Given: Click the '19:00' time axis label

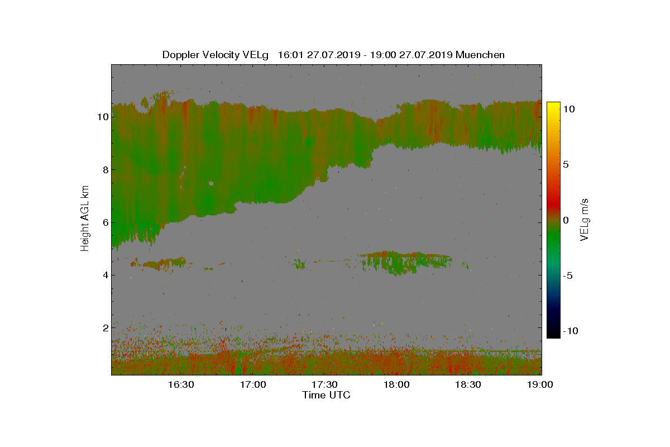Looking at the screenshot, I should [540, 384].
